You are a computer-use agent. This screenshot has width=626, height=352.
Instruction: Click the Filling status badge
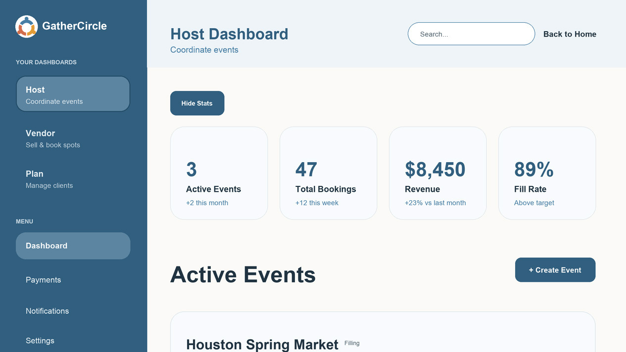pyautogui.click(x=352, y=343)
